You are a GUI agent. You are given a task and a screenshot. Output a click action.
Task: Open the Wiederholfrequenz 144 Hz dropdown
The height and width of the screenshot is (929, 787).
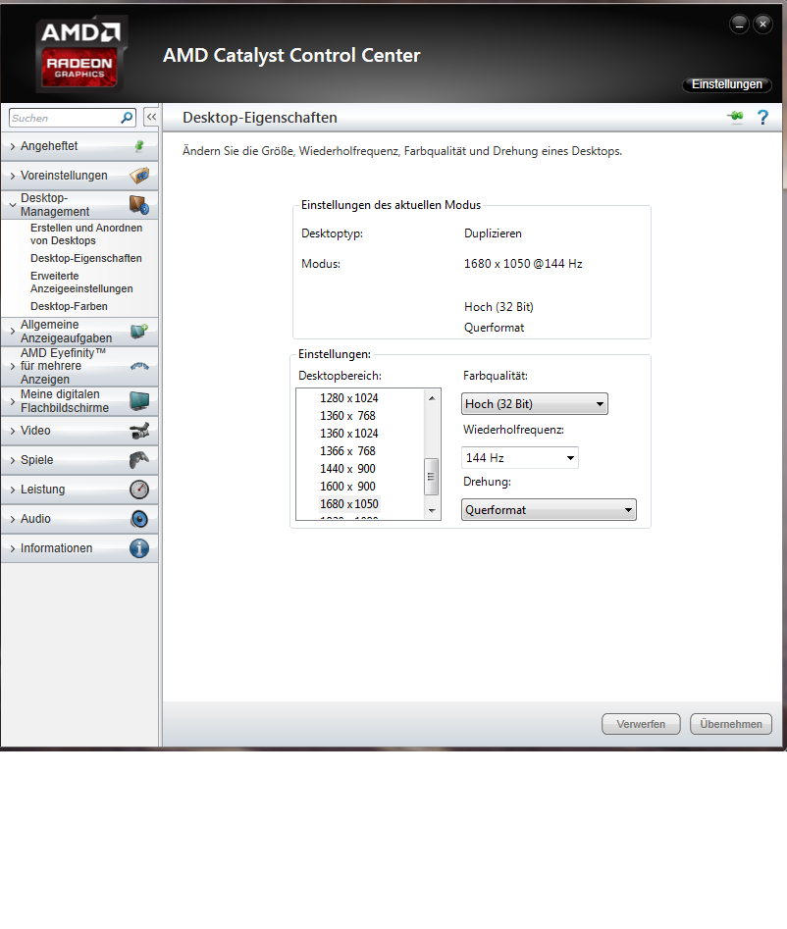pyautogui.click(x=520, y=457)
